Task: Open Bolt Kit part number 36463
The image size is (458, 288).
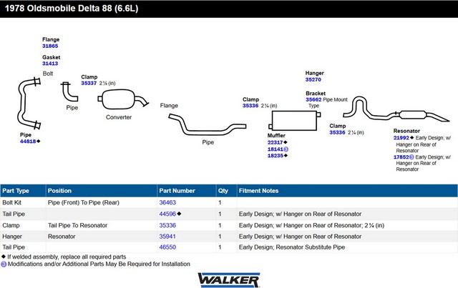Action: (x=167, y=202)
